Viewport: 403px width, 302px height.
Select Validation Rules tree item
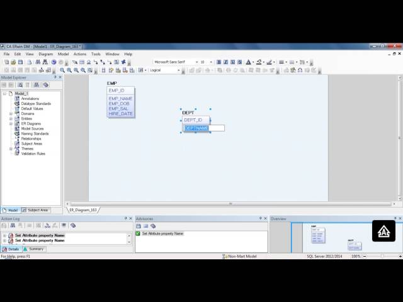click(x=33, y=154)
